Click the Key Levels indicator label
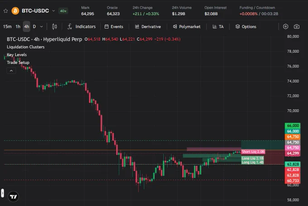 click(17, 55)
